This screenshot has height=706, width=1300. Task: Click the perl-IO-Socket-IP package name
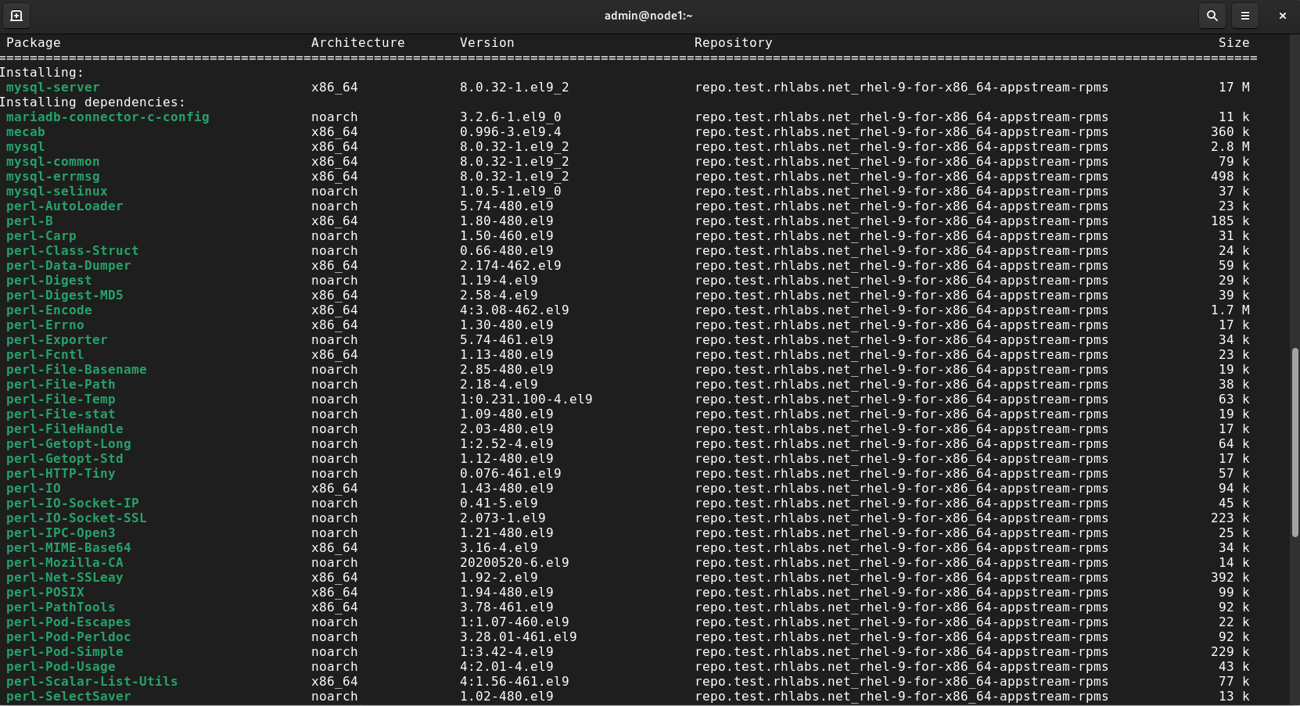coord(73,504)
